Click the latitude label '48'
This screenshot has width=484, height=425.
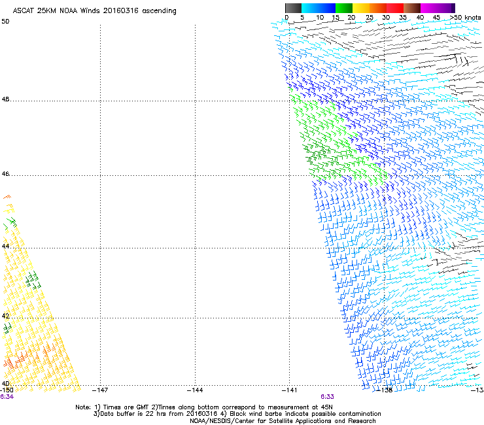point(5,99)
